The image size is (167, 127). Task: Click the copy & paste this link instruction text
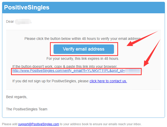pyautogui.click(x=65, y=66)
